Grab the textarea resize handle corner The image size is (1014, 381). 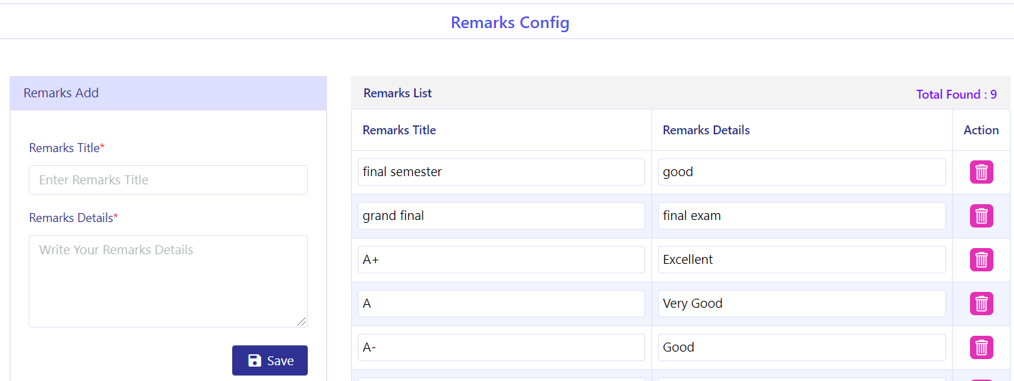302,322
